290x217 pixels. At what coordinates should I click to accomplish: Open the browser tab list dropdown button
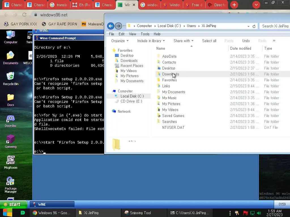[x=256, y=5]
